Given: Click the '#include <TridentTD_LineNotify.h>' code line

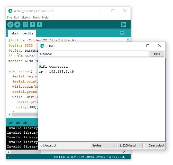Looking at the screenshot, I should coord(42,40).
